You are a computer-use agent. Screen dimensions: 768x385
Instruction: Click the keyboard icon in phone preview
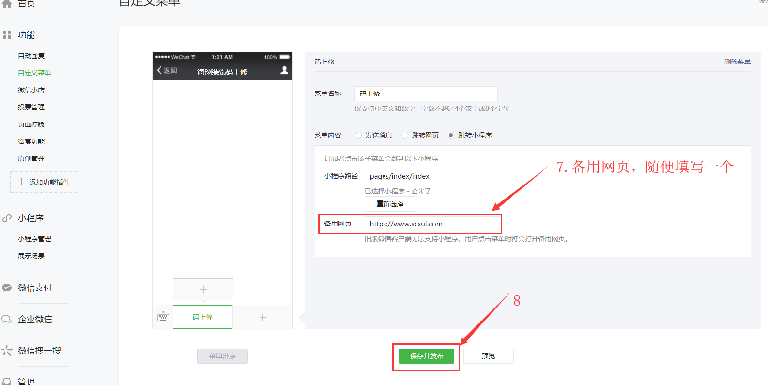pyautogui.click(x=163, y=317)
